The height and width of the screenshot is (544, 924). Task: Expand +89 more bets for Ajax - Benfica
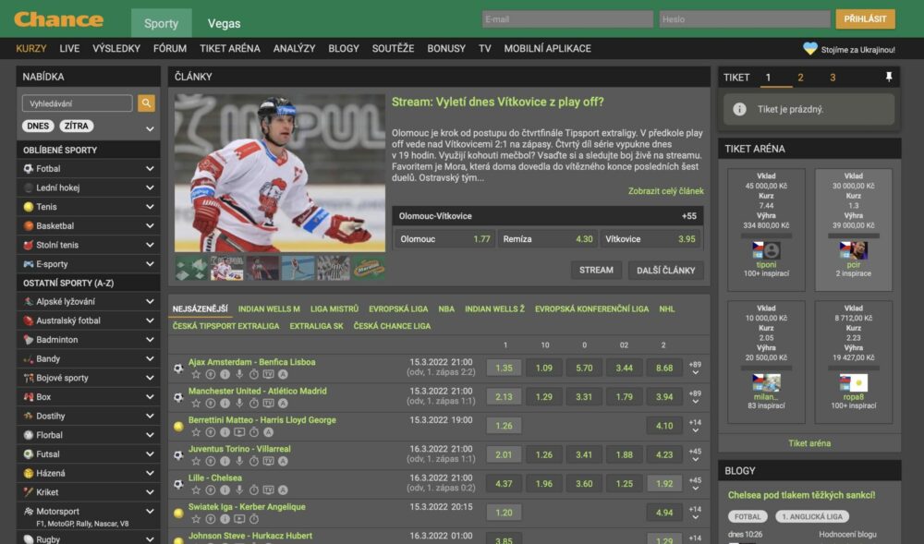pyautogui.click(x=695, y=369)
